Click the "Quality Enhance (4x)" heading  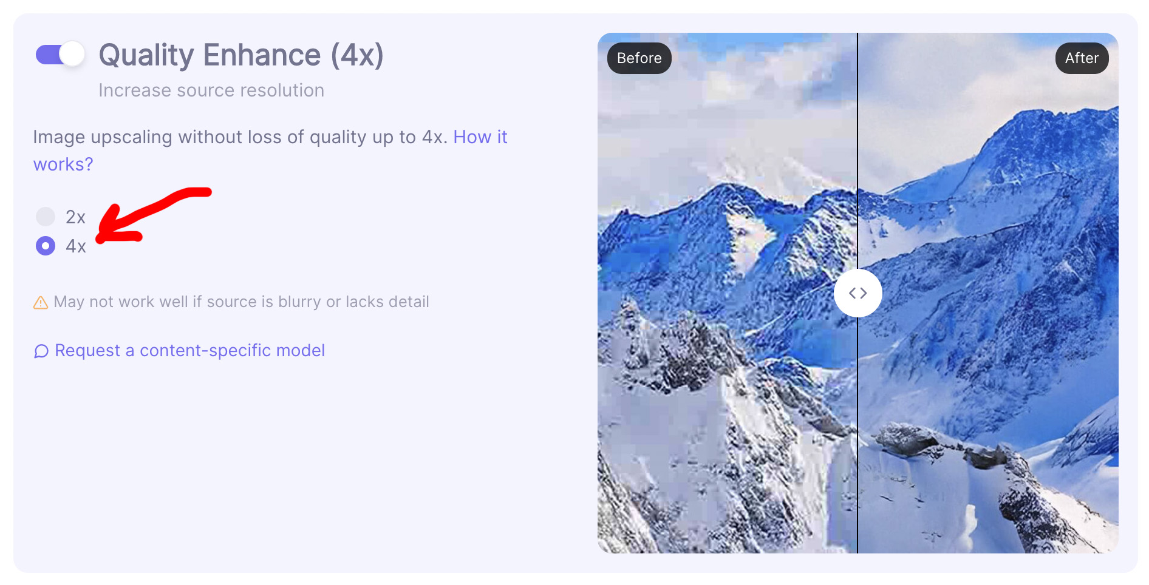pos(241,55)
